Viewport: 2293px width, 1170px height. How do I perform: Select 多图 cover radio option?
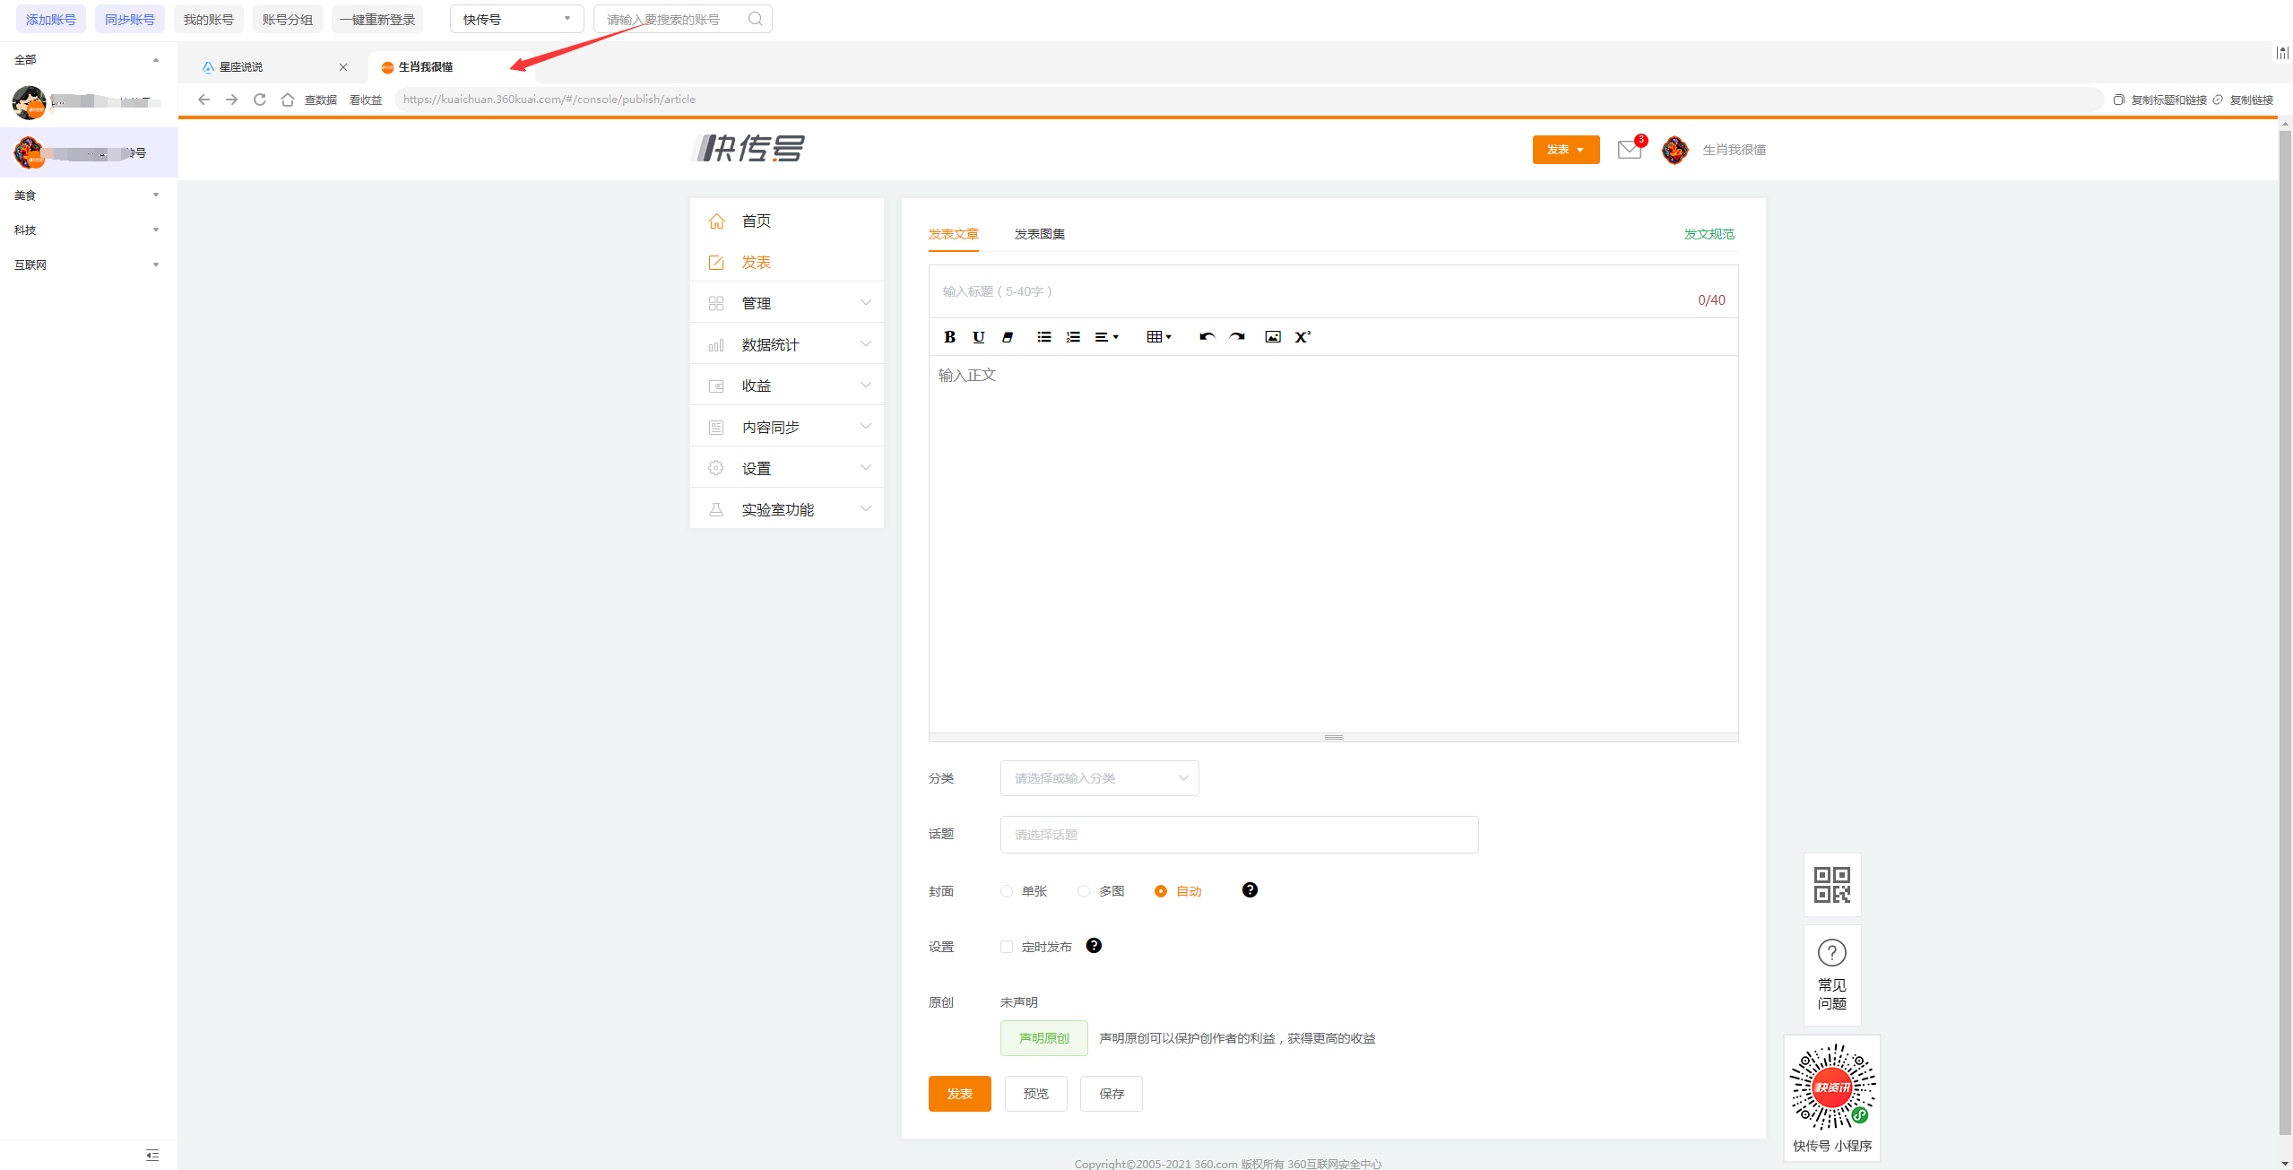coord(1084,891)
